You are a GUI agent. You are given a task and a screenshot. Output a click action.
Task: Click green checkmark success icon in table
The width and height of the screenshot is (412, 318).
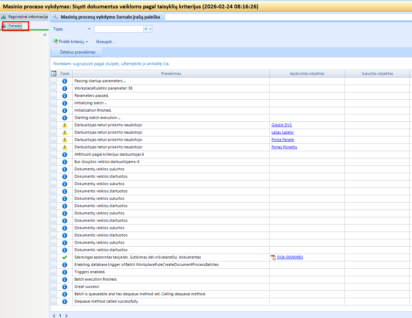(x=64, y=257)
